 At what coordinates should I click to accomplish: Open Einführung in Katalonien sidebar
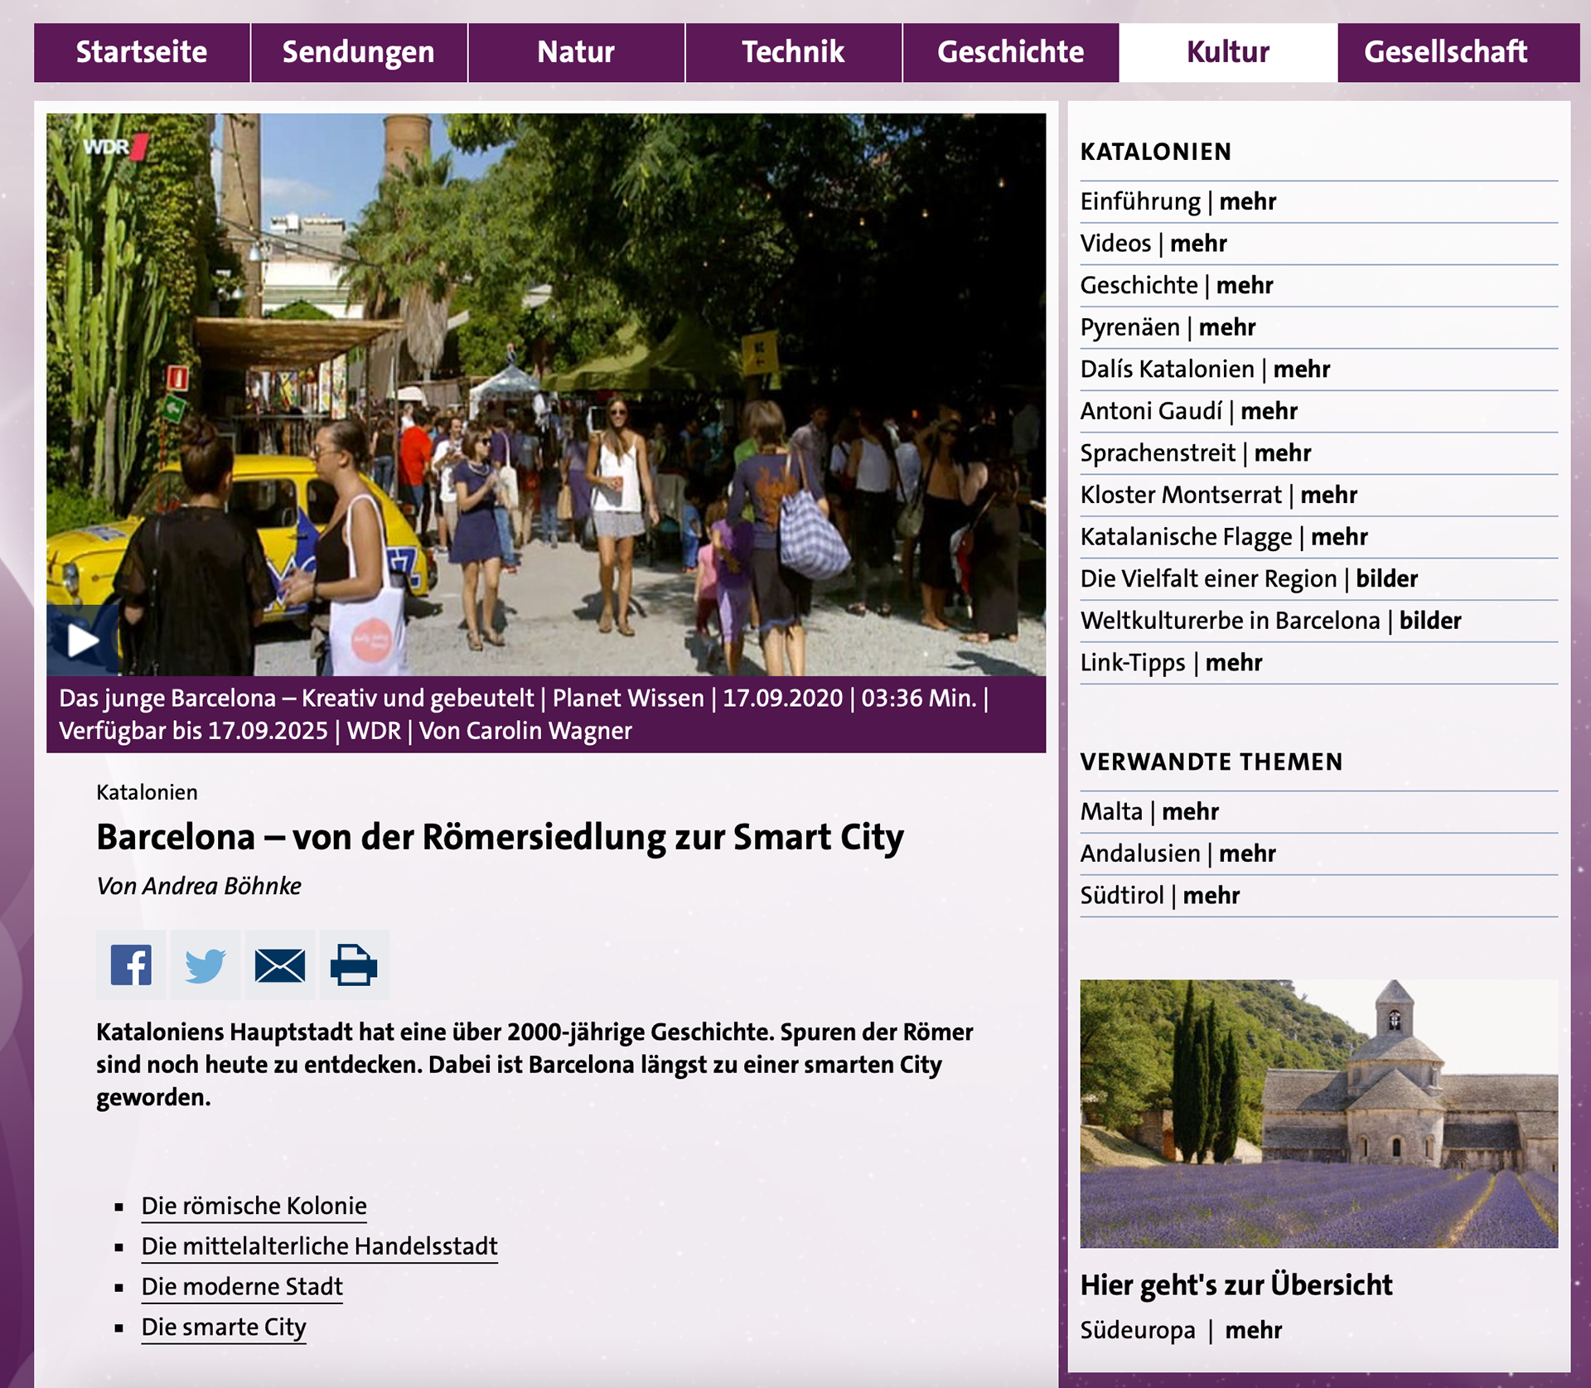[x=1178, y=201]
